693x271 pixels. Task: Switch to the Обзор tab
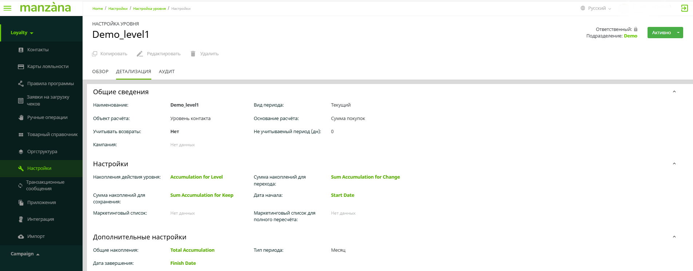pos(100,72)
